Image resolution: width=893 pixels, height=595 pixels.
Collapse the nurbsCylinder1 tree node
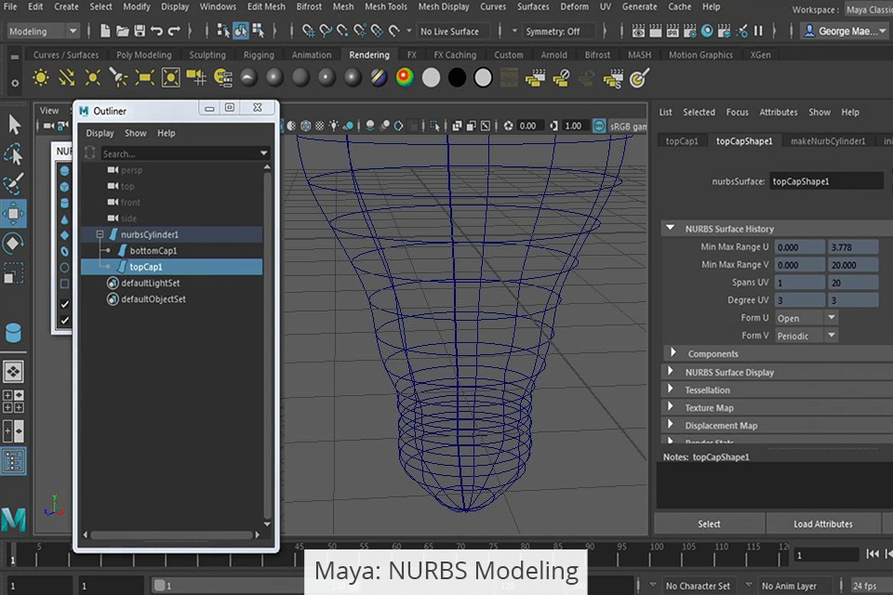[x=100, y=234]
